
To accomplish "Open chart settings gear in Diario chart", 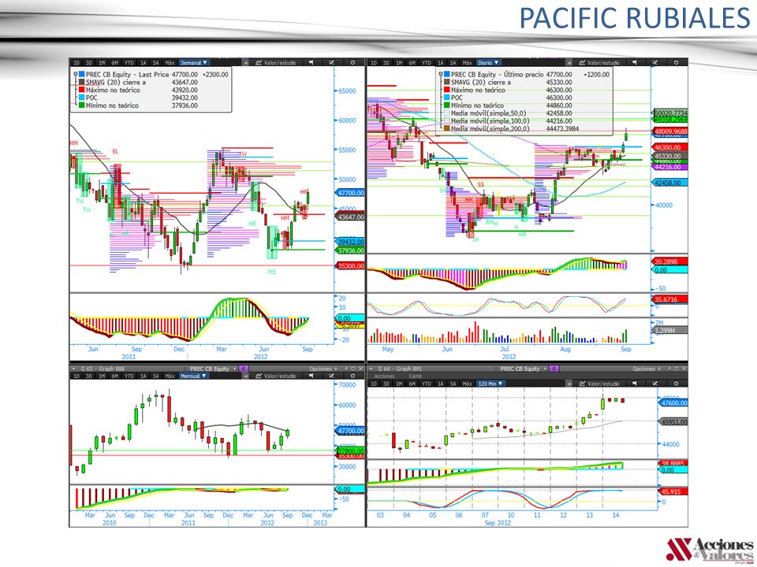I will click(677, 63).
